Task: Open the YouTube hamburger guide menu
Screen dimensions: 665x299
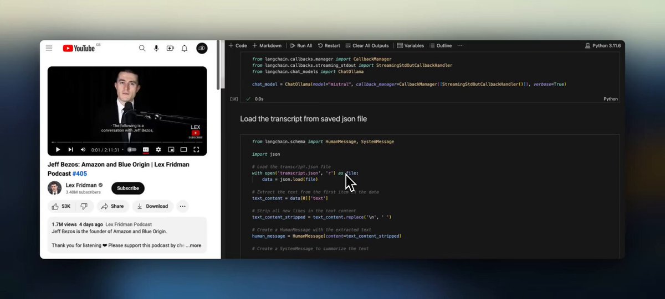Action: click(49, 49)
